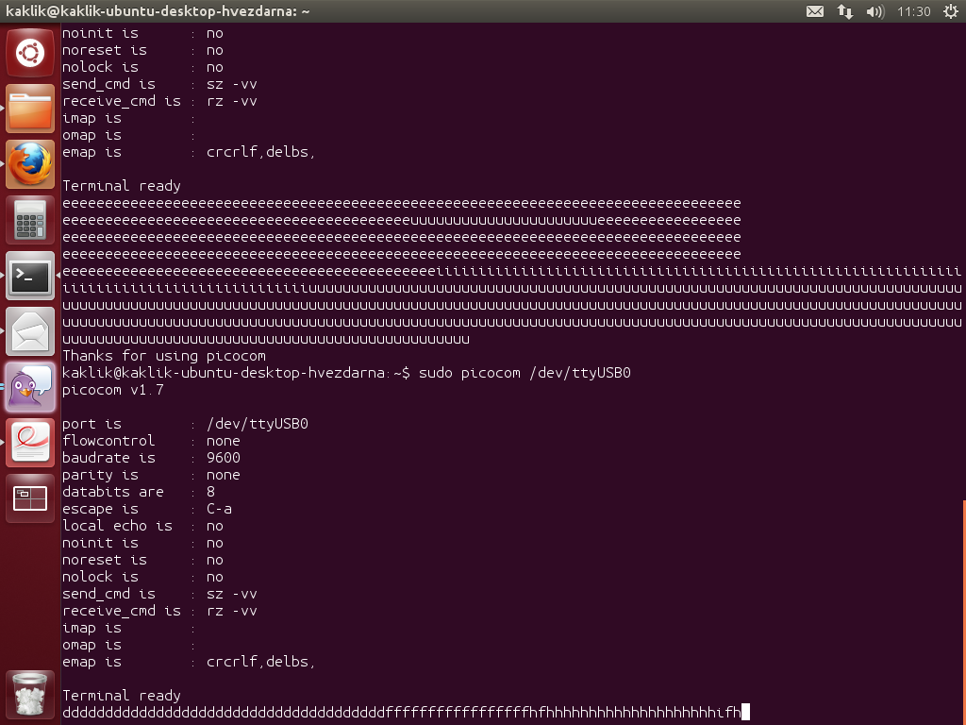The image size is (966, 725).
Task: Open the Trash in launcher
Action: tap(30, 694)
